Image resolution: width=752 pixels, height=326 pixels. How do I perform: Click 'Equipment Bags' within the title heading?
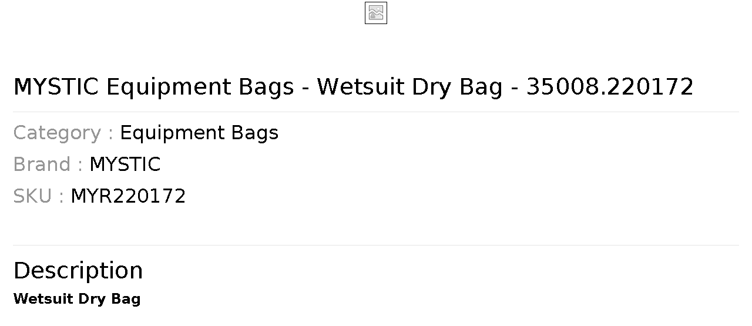[x=200, y=87]
